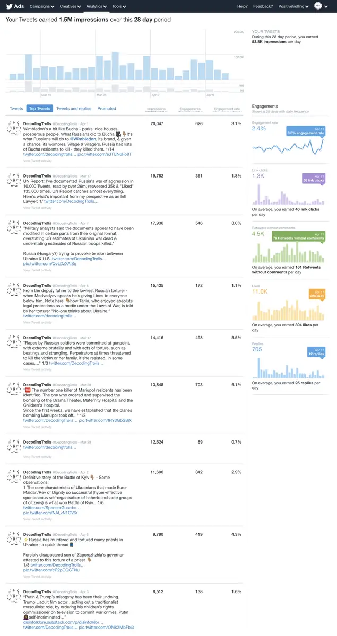This screenshot has width=337, height=636.
Task: Switch to the Tweets and replies tab
Action: 74,109
